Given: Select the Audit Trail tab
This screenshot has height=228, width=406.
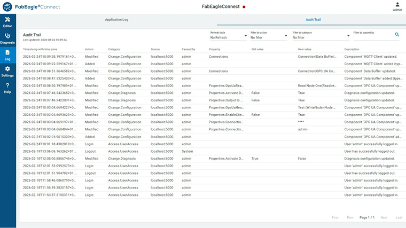Looking at the screenshot, I should tap(313, 20).
